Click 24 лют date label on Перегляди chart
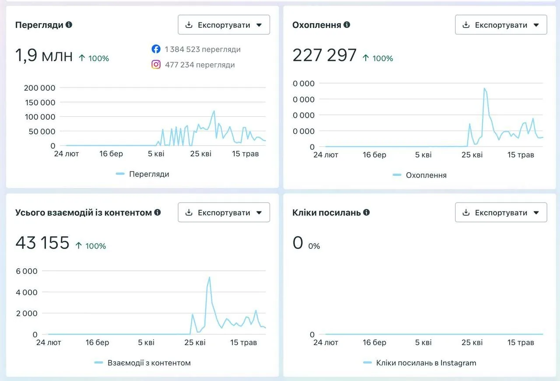This screenshot has width=560, height=381. point(66,154)
